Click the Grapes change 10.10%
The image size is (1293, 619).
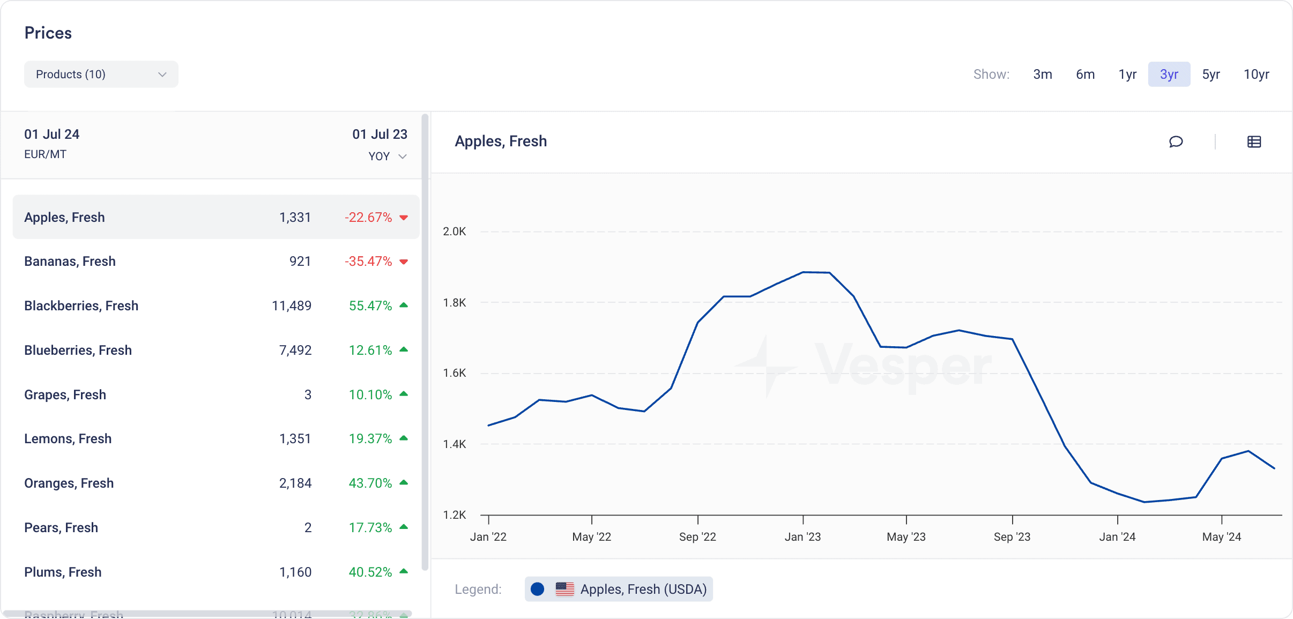[370, 394]
